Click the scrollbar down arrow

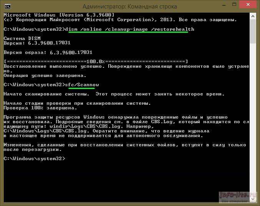tap(253, 199)
